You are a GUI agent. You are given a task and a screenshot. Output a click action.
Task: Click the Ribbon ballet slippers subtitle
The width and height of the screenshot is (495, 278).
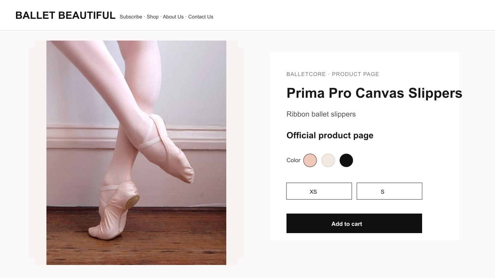pos(321,114)
